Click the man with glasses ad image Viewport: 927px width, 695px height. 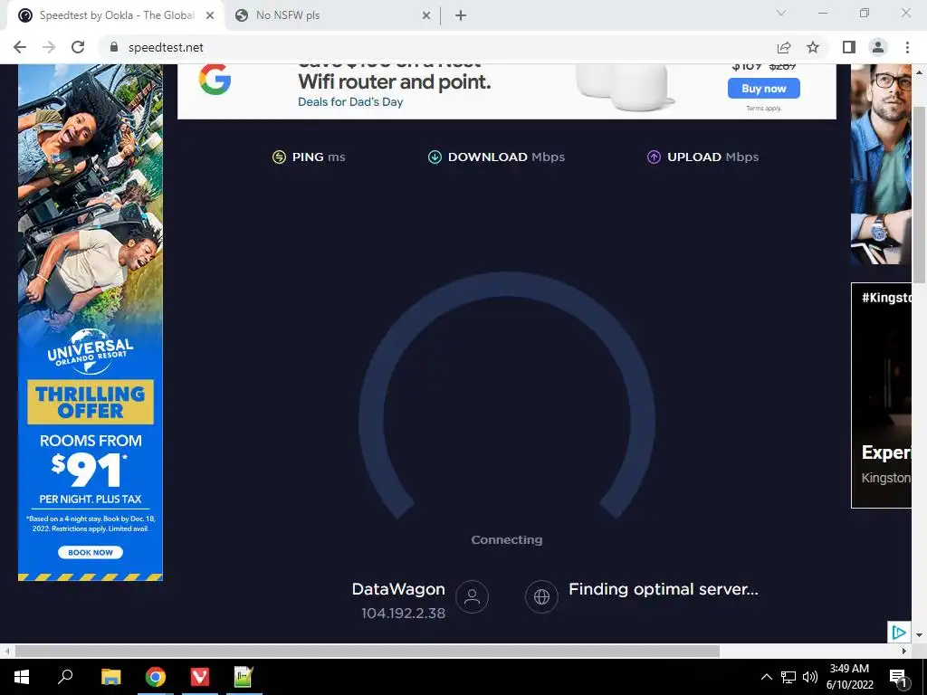881,164
